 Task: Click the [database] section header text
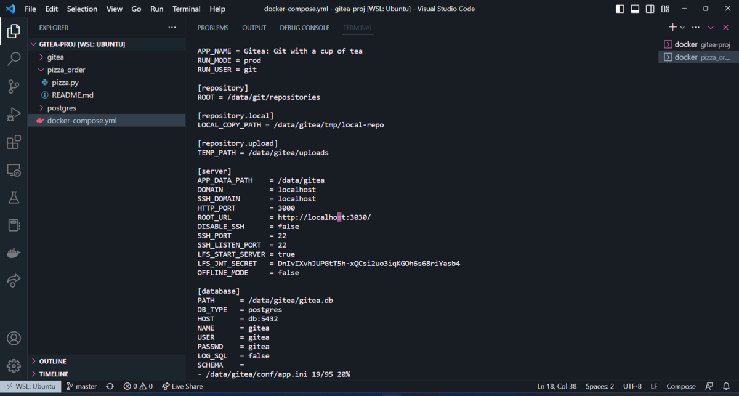[x=219, y=291]
